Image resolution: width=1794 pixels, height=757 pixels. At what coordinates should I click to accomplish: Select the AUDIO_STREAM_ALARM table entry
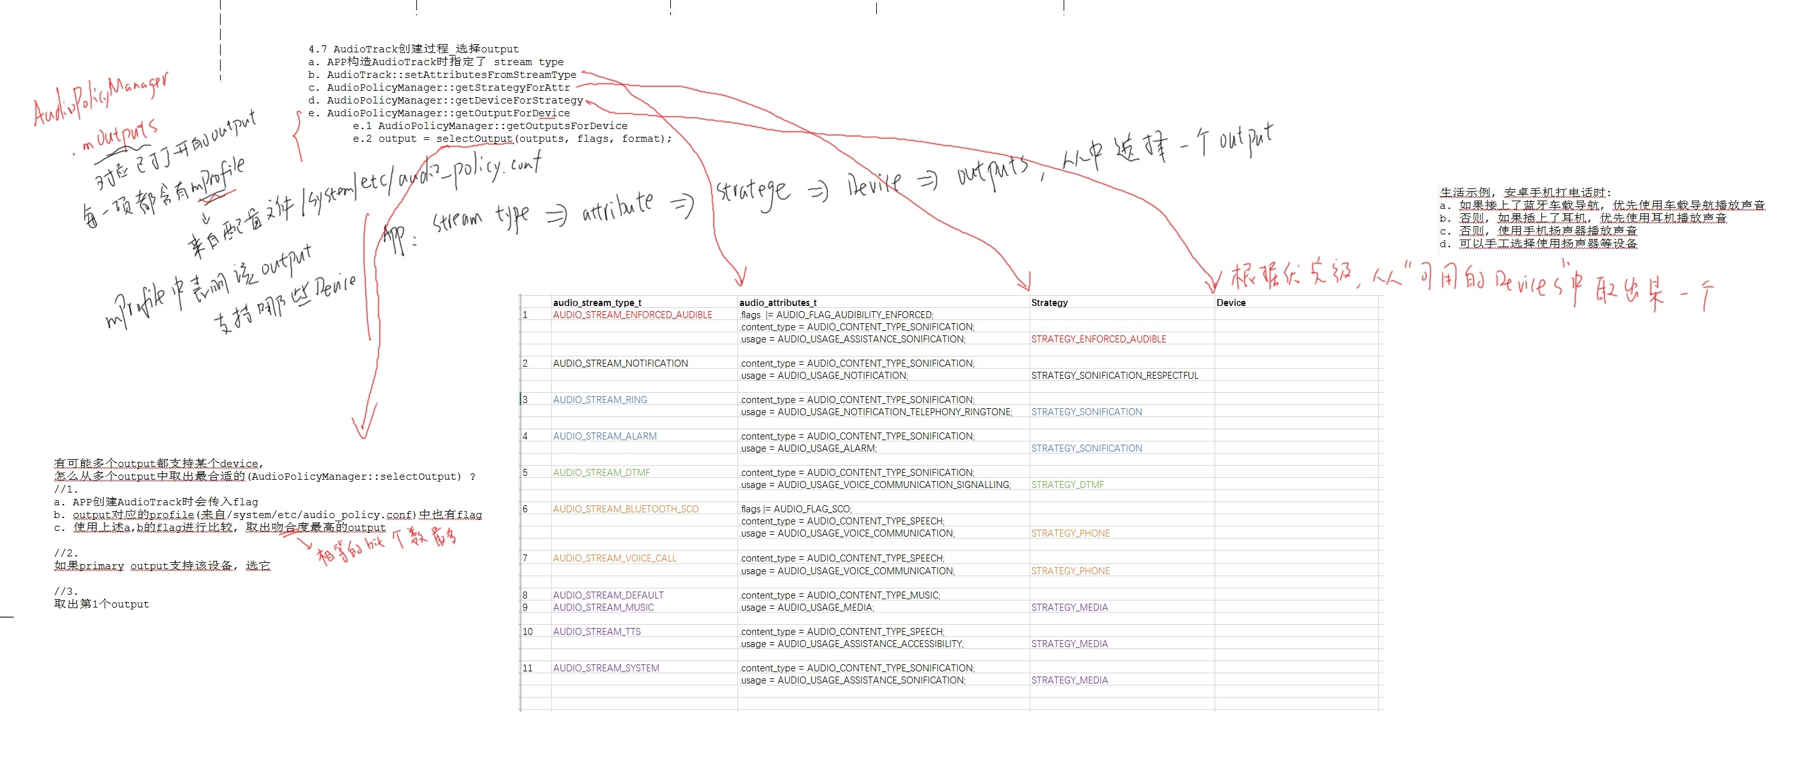[x=604, y=436]
